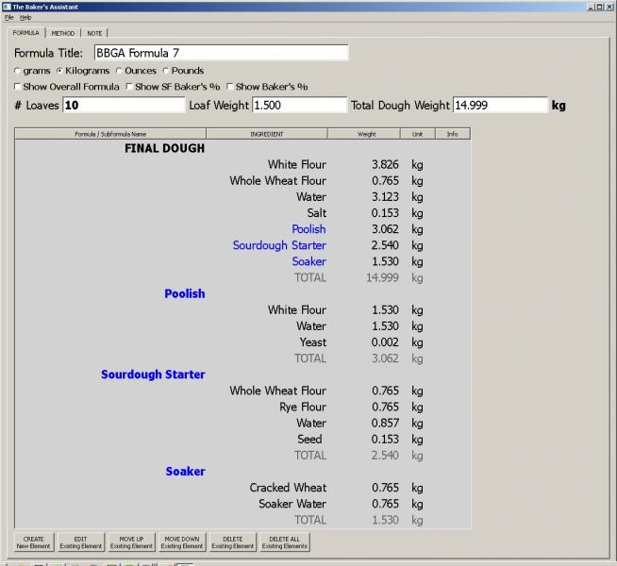Check the Show Baker's % option
Image resolution: width=617 pixels, height=566 pixels.
pos(230,87)
